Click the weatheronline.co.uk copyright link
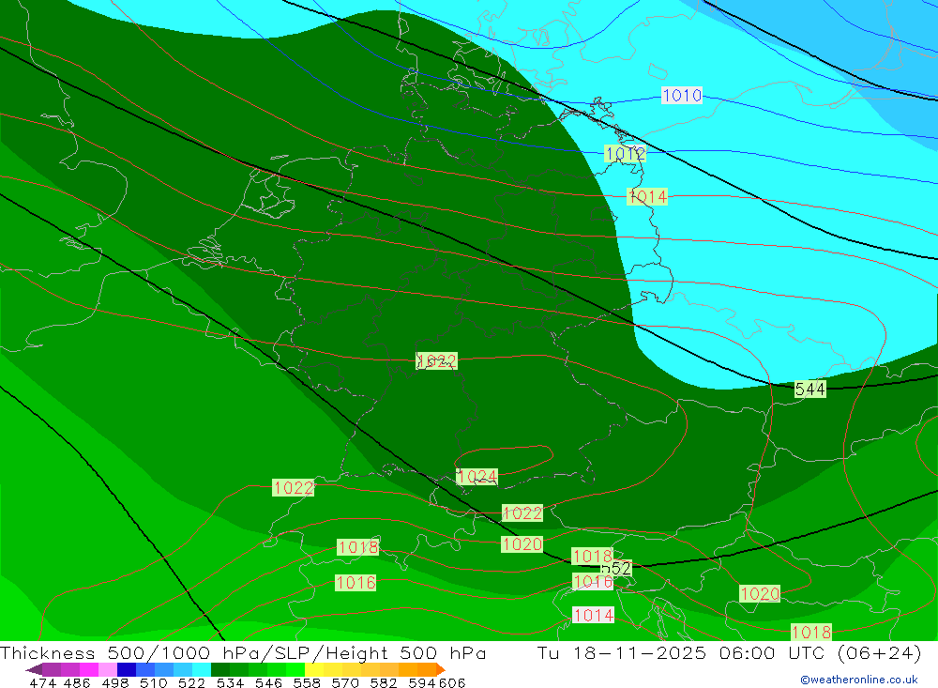 (859, 680)
